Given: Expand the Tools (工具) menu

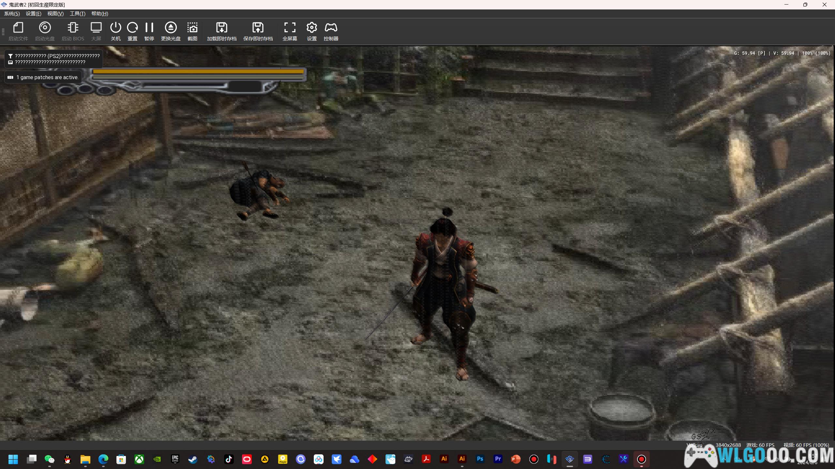Looking at the screenshot, I should (x=77, y=14).
